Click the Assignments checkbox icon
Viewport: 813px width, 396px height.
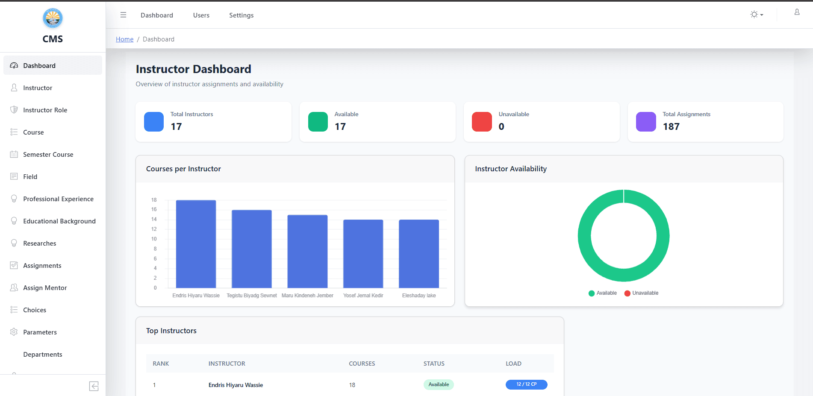14,265
